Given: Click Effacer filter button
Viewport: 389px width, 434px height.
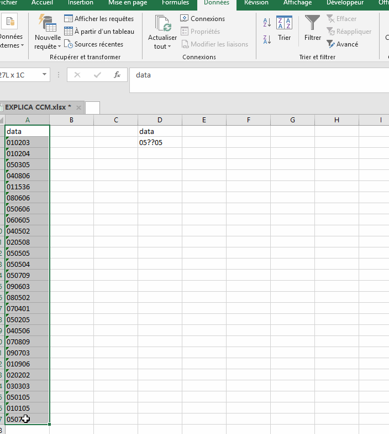Looking at the screenshot, I should pos(341,19).
